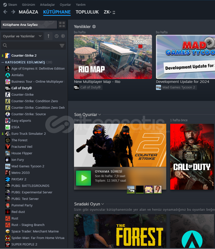Switch to collections grid view icon
This screenshot has height=249, width=215.
click(x=62, y=25)
